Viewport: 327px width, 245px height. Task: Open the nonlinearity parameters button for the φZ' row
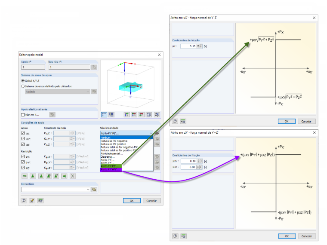click(157, 168)
